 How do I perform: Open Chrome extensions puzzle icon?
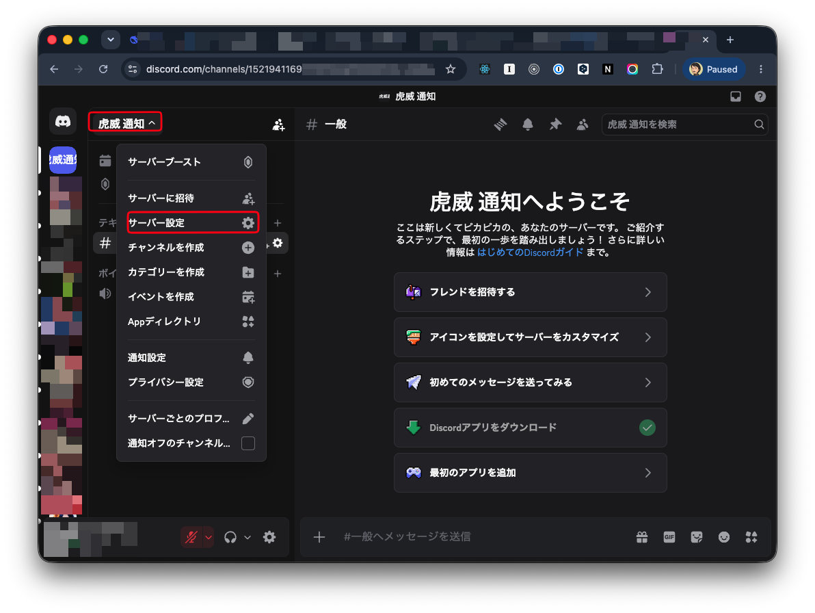coord(657,69)
